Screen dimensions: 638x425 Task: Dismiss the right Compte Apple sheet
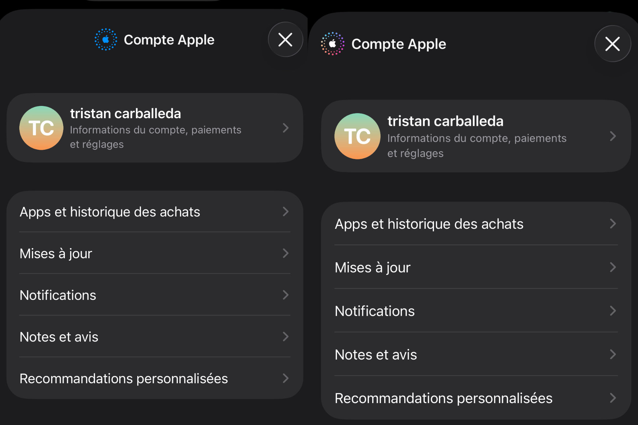[x=612, y=43]
